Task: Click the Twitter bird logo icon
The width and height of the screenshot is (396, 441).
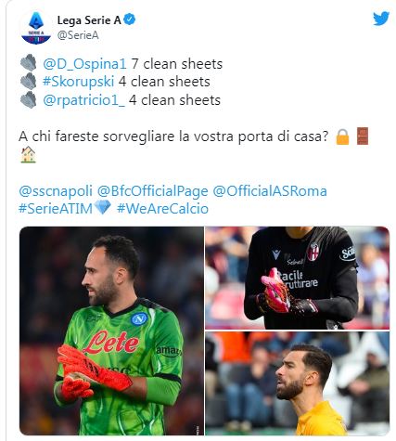Action: click(x=381, y=19)
